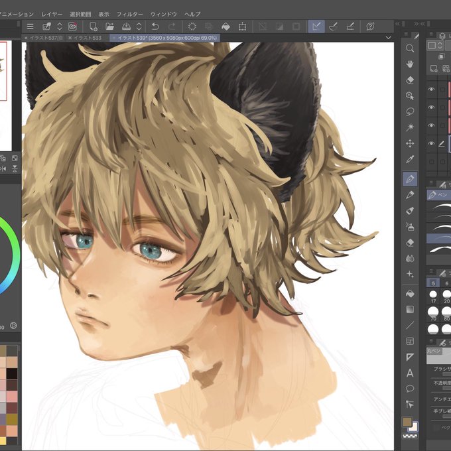This screenshot has width=451, height=451.
Task: Select the highlighted Pen tool
Action: pos(410,179)
